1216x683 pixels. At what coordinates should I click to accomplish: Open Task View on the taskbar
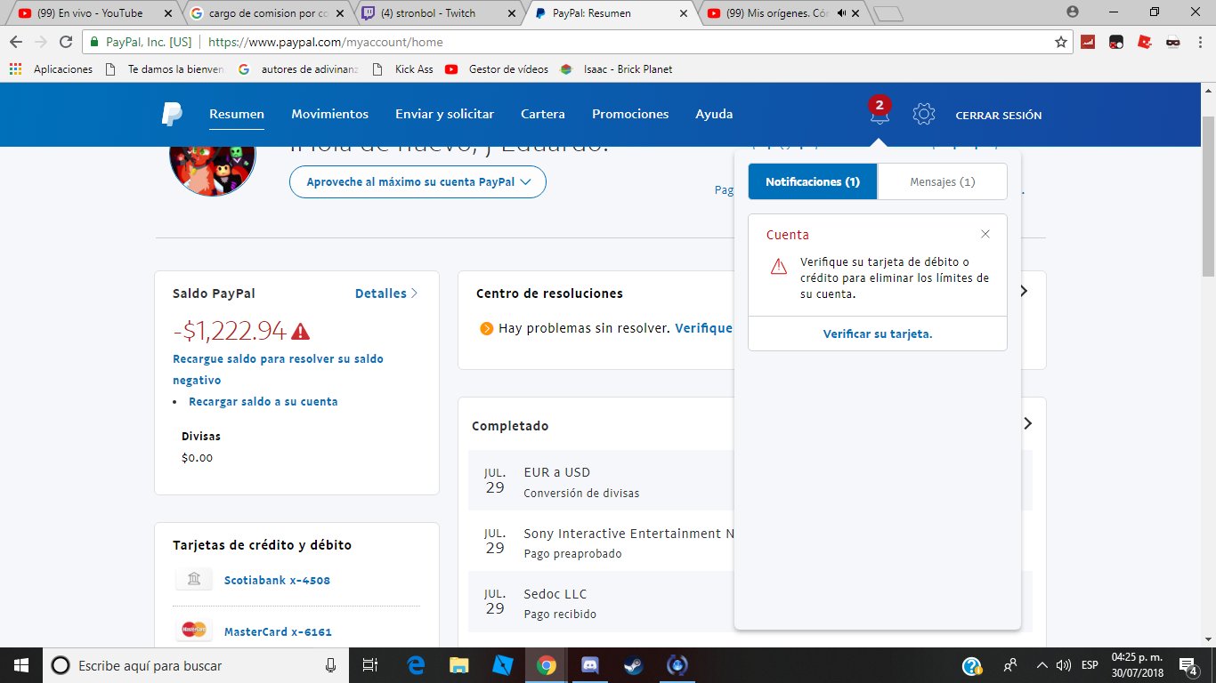[371, 665]
